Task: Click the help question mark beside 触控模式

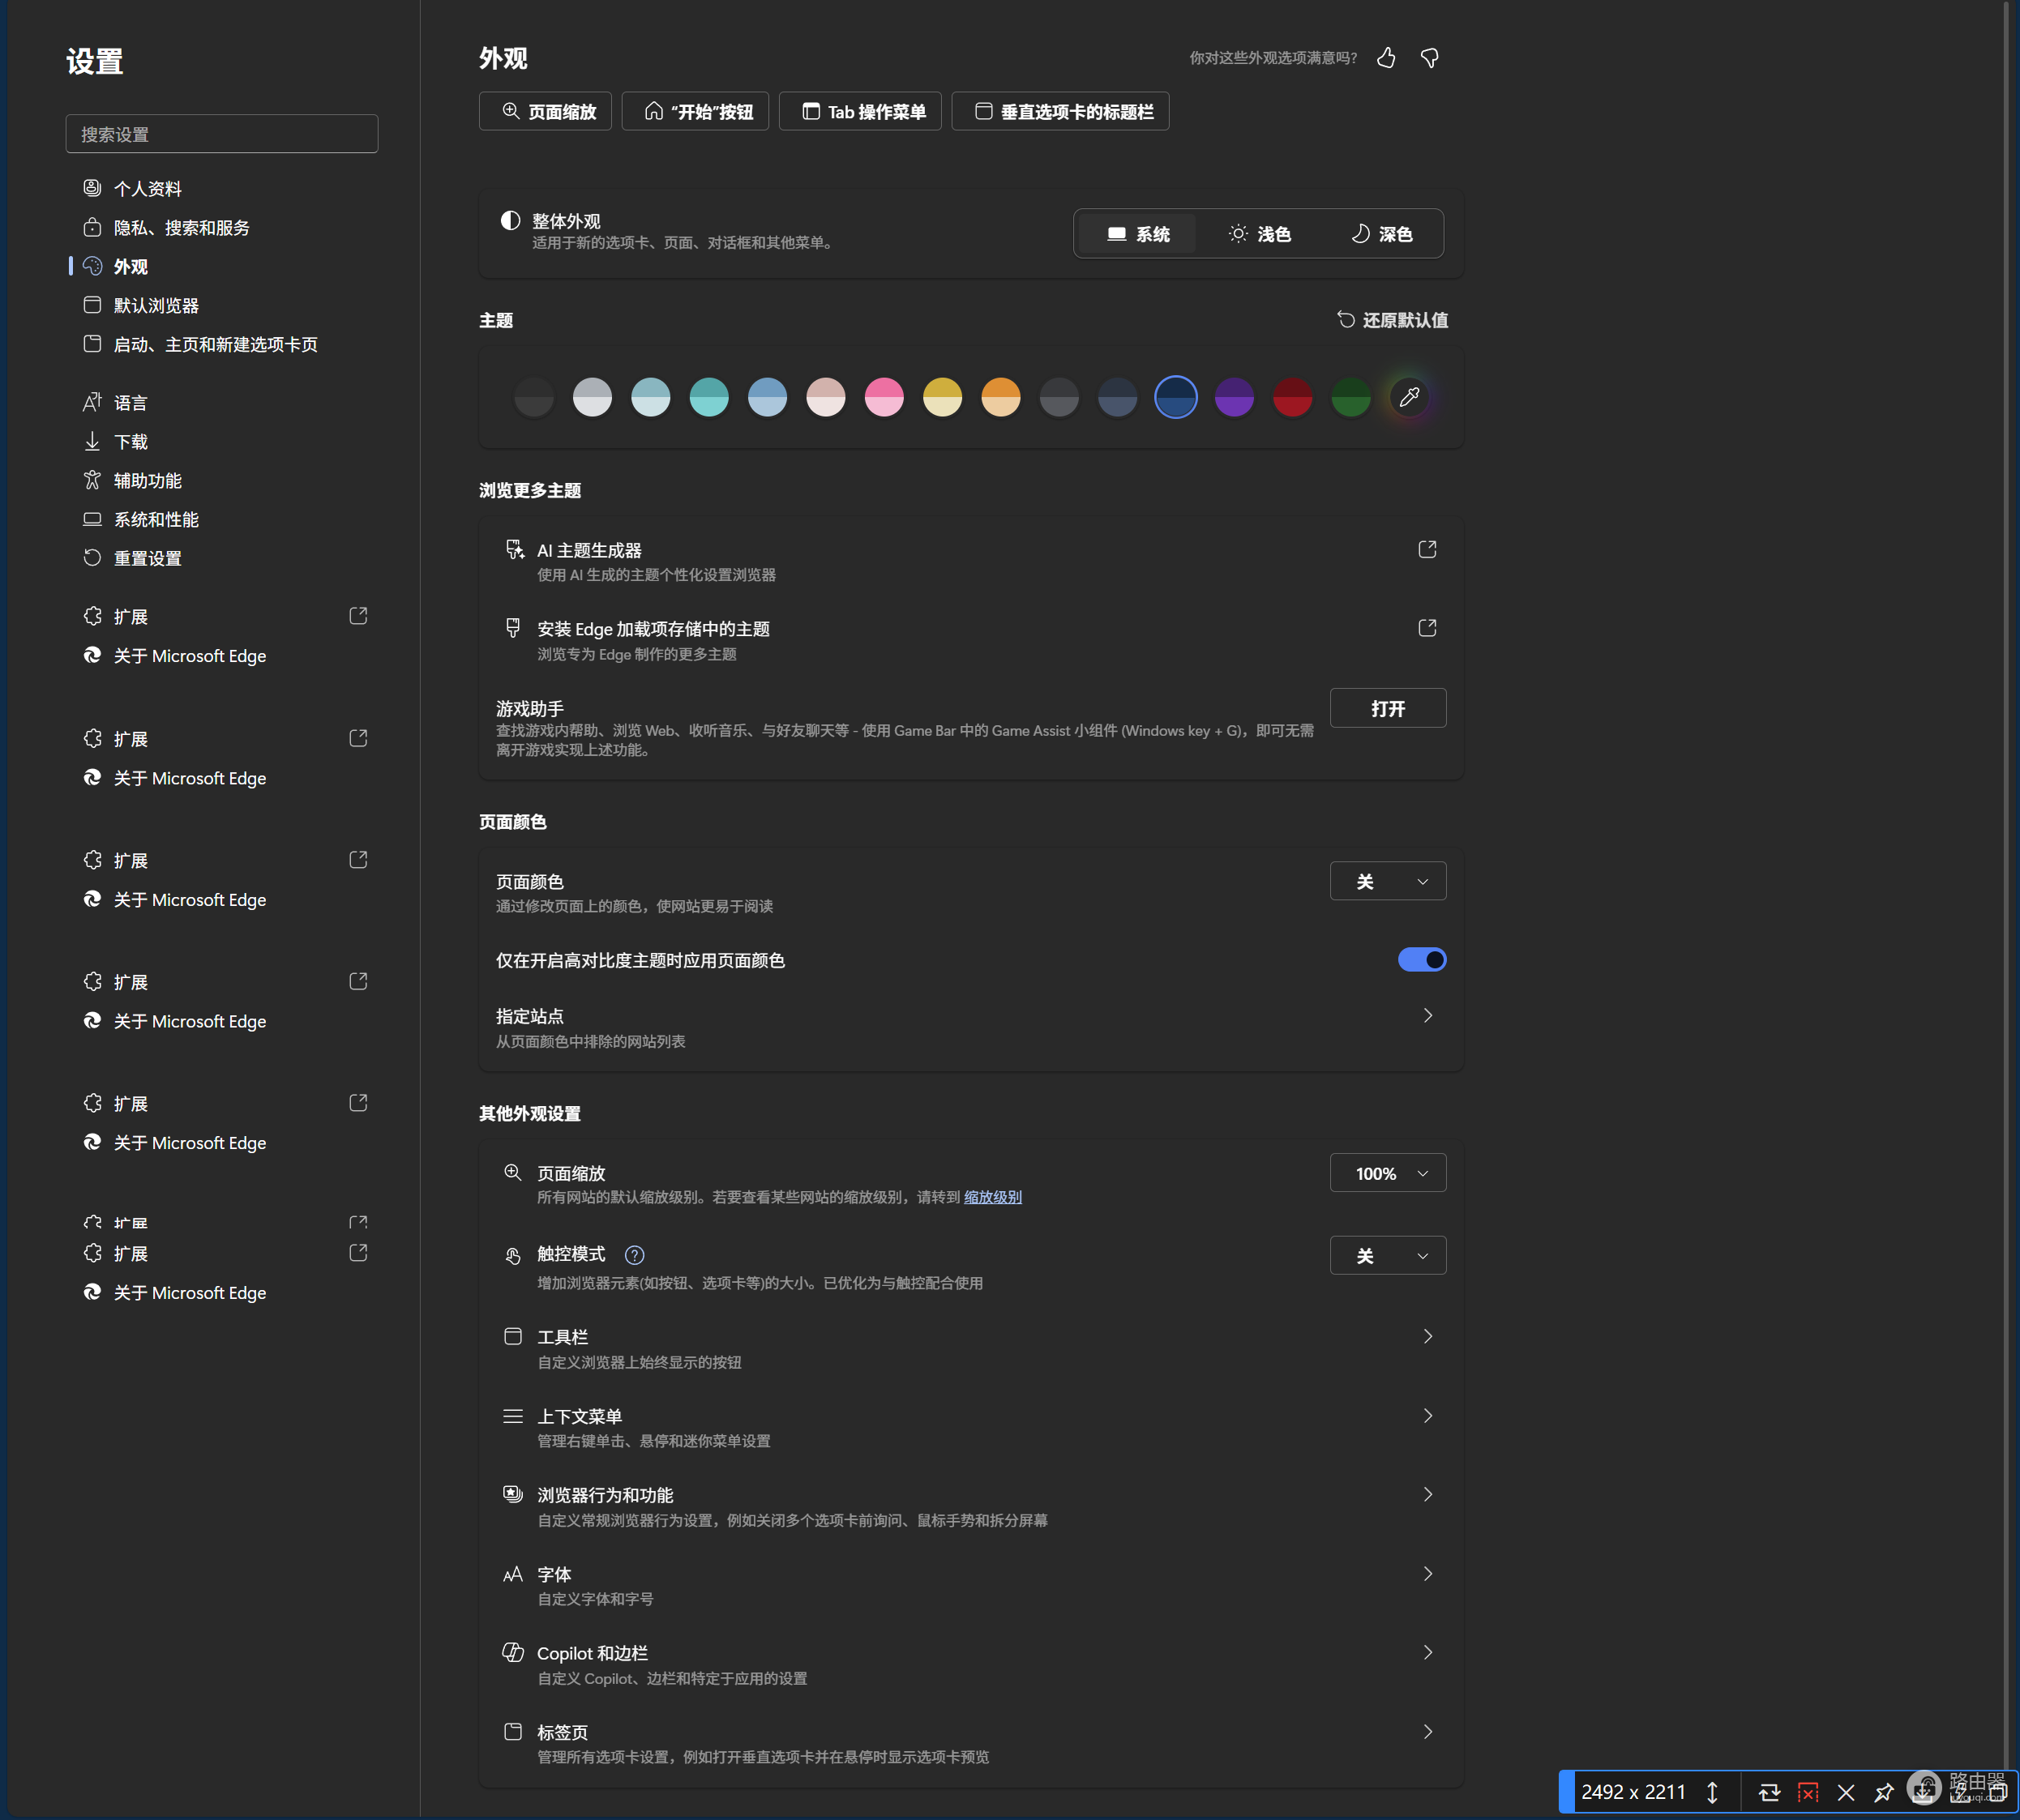Action: (x=635, y=1255)
